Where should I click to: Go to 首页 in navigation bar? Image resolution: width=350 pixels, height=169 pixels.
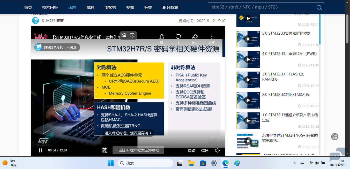(28, 7)
